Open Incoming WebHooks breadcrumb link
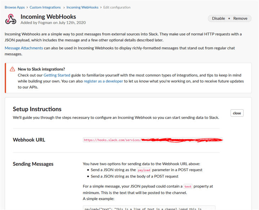Screen dimensions: 259x210 82,7
